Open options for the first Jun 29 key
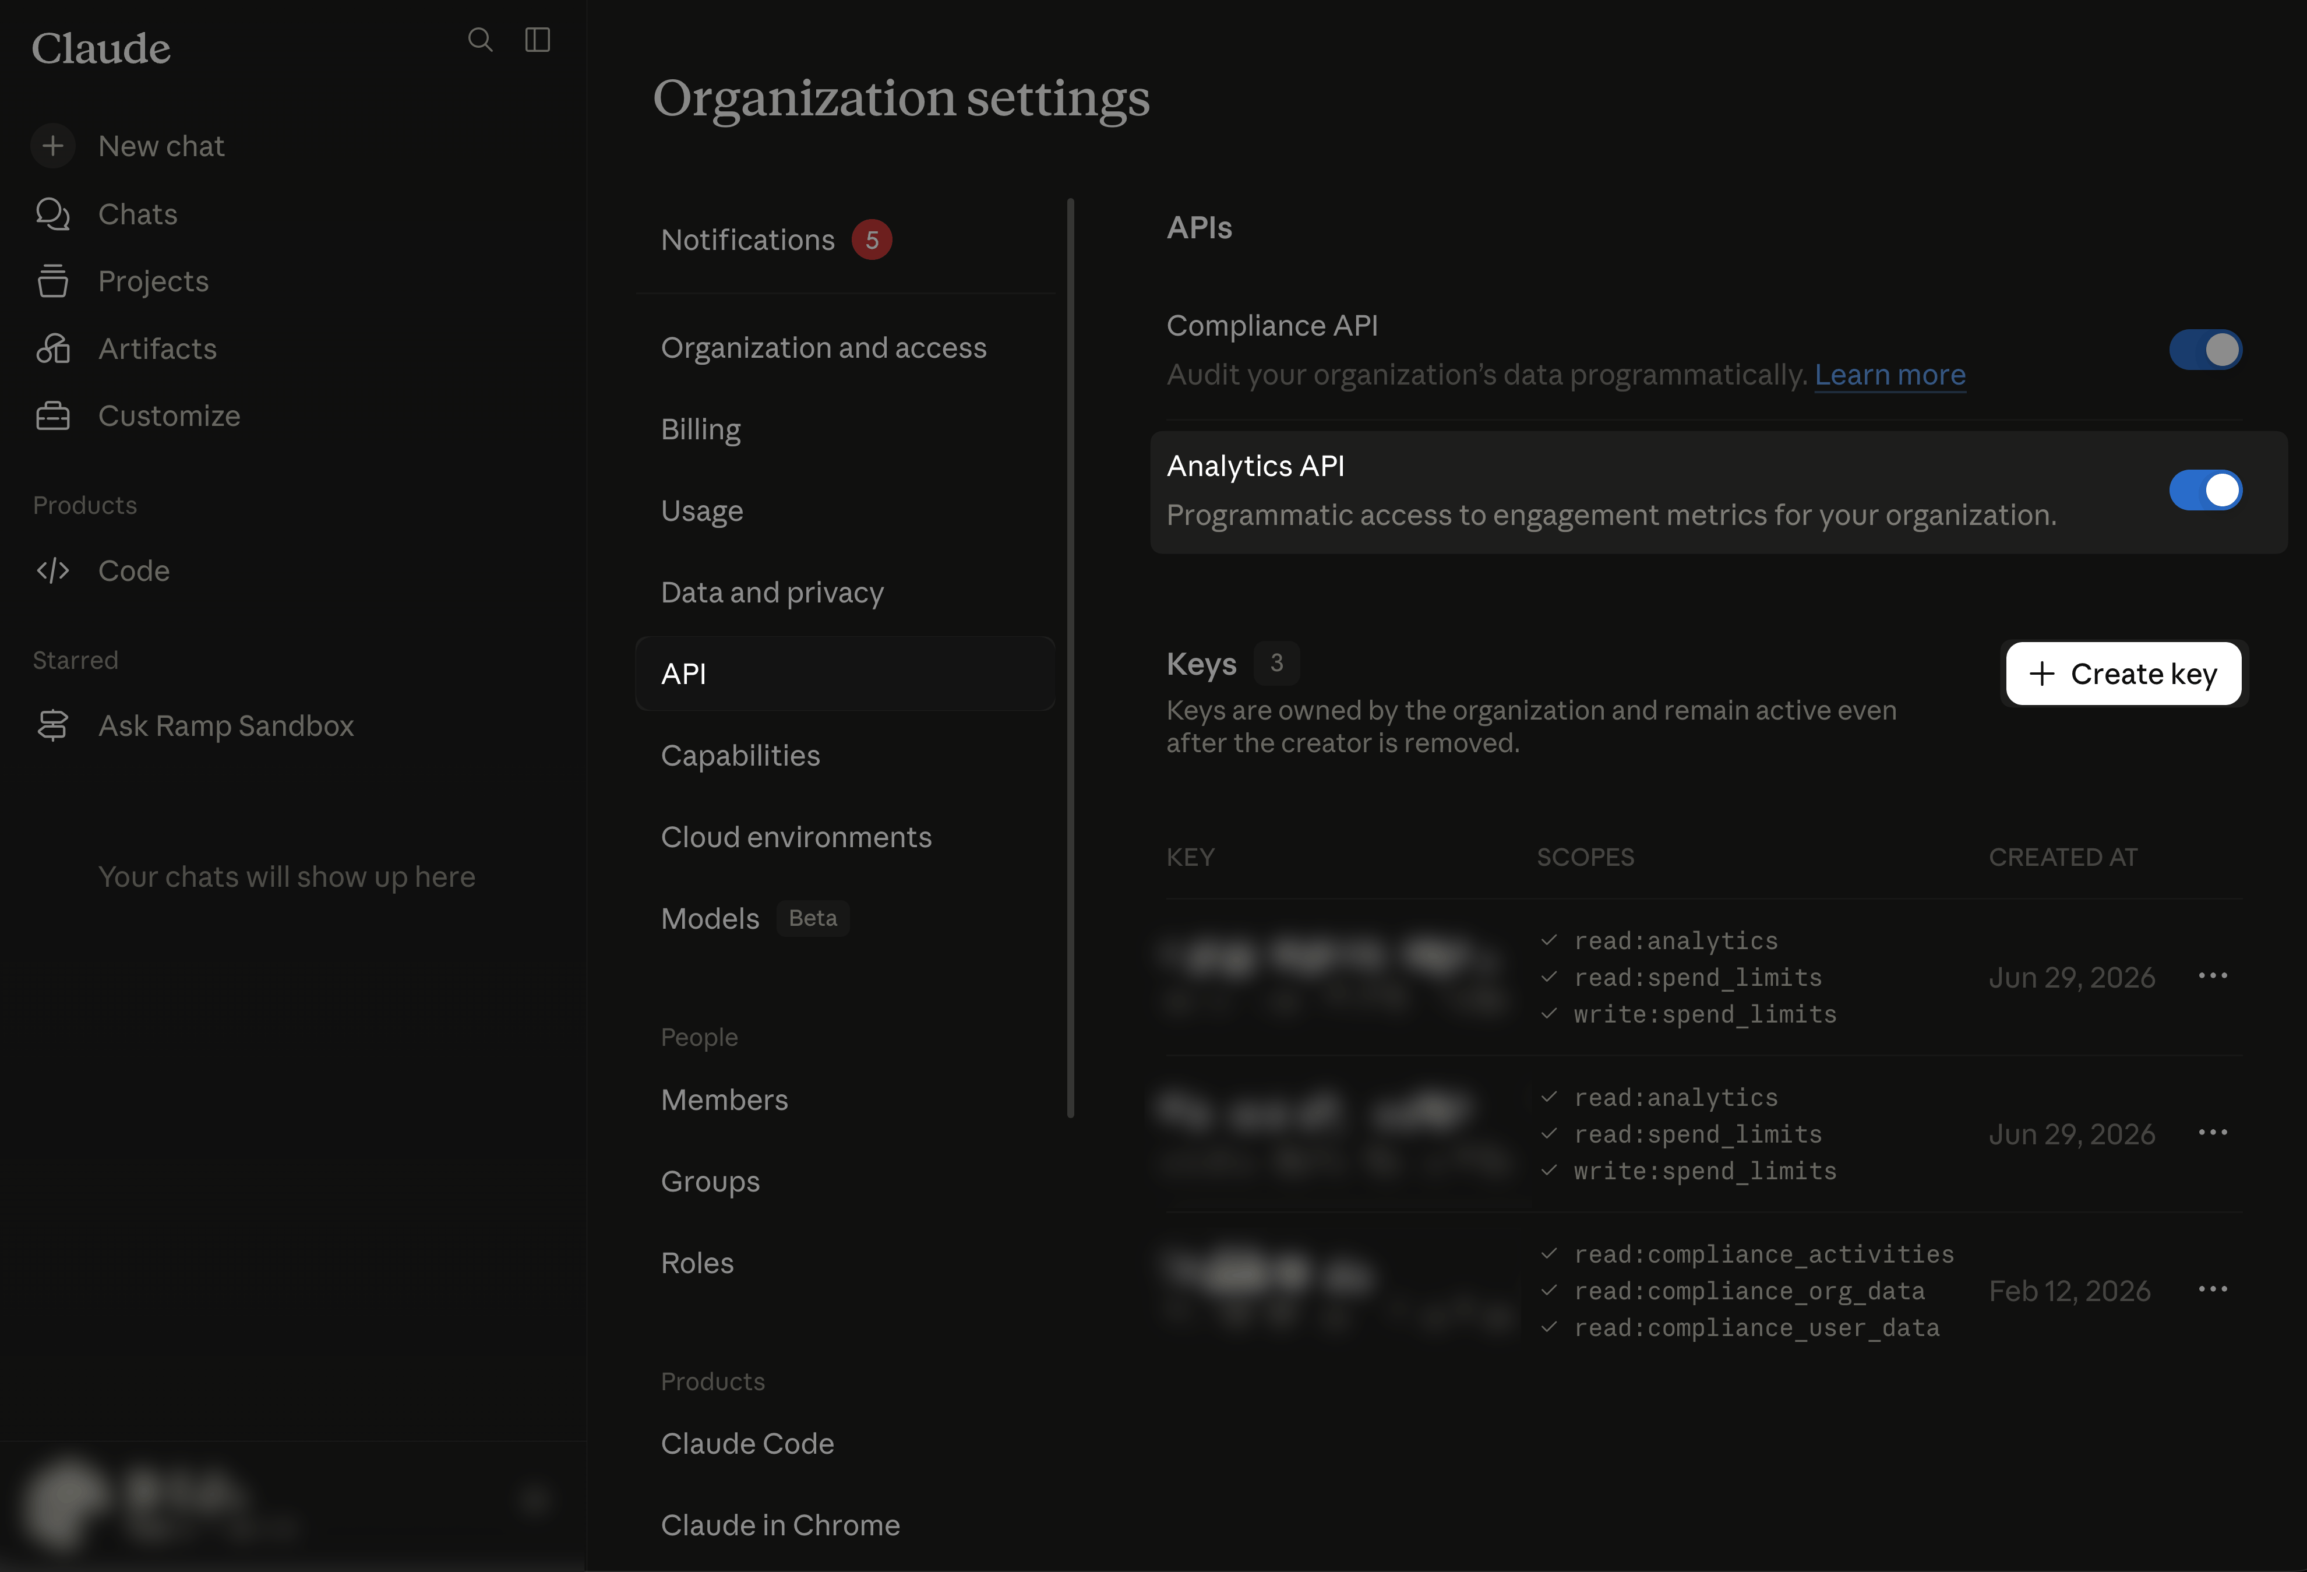 (2213, 976)
